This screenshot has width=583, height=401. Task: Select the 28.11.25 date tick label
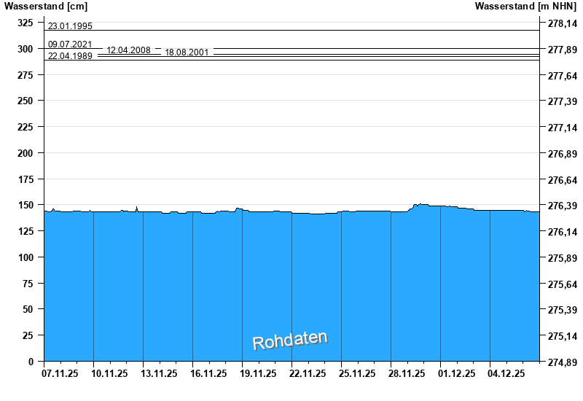pos(407,373)
